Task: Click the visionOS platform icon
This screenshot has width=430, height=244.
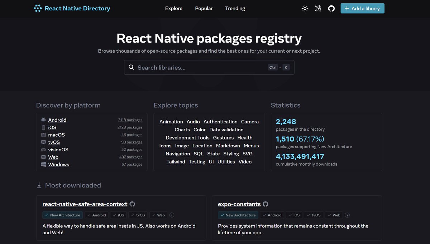Action: [43, 150]
